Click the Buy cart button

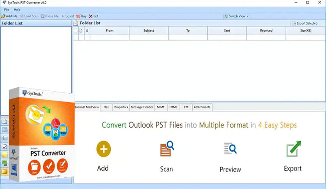point(81,16)
